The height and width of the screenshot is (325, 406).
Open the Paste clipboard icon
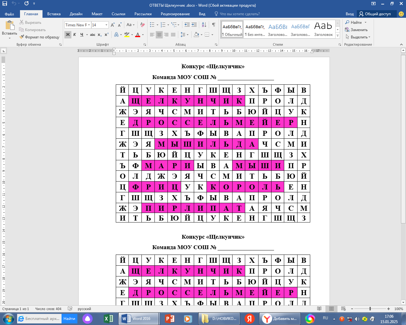click(x=10, y=26)
